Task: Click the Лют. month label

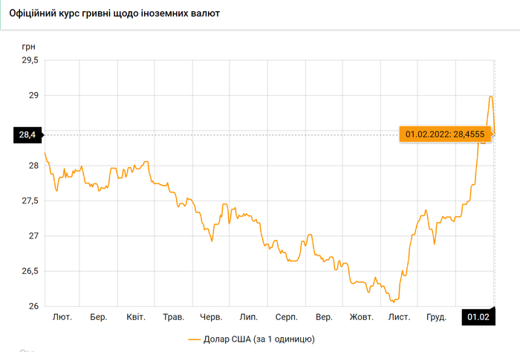Action: tap(62, 317)
